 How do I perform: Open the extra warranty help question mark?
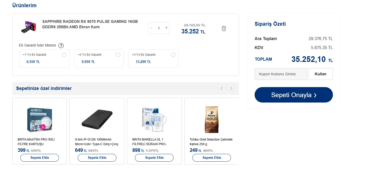click(61, 45)
